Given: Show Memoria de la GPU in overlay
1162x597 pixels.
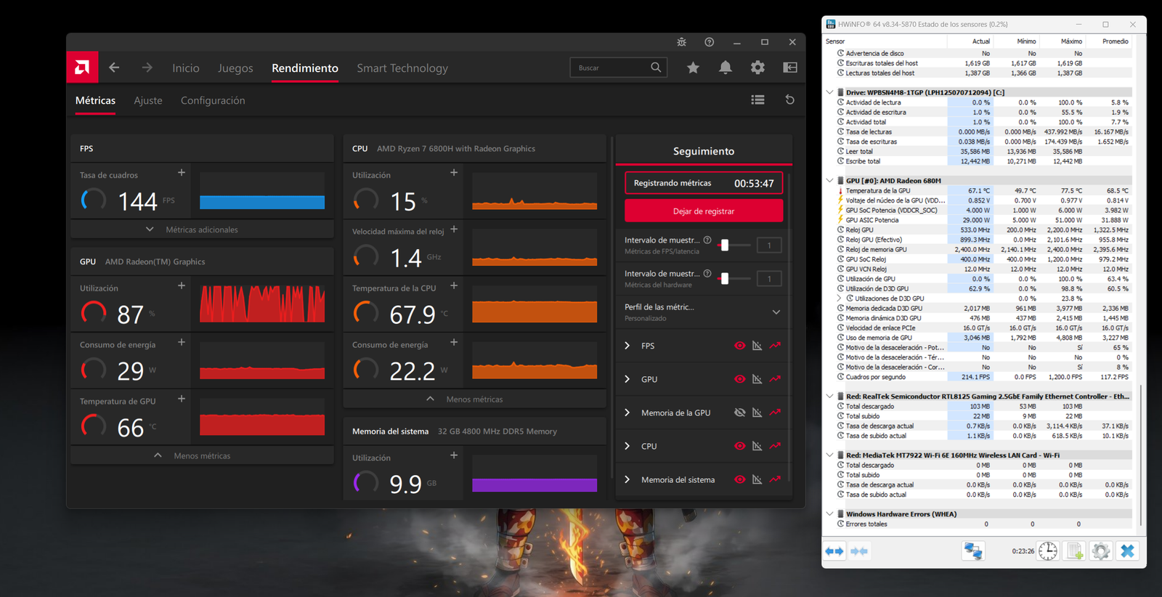Looking at the screenshot, I should click(739, 413).
